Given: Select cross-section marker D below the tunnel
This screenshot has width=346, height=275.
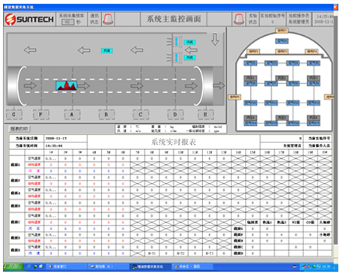Looking at the screenshot, I should point(175,115).
